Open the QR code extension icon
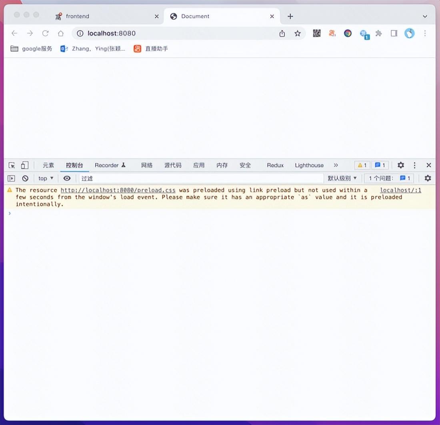 [x=317, y=33]
